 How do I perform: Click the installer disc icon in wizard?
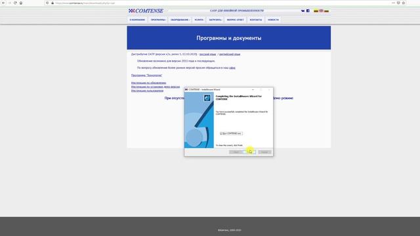click(207, 98)
